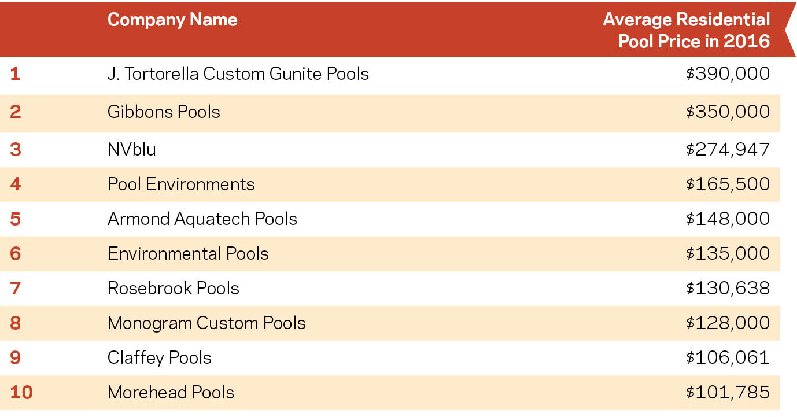Viewport: 797px width, 417px height.
Task: Open Armond Aquatech Pools entry
Action: [202, 219]
